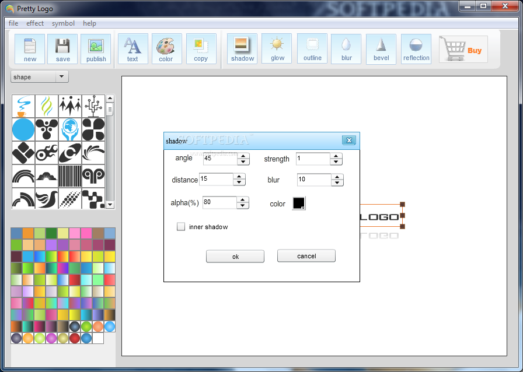Select the blur effect icon
This screenshot has width=523, height=372.
pos(346,48)
